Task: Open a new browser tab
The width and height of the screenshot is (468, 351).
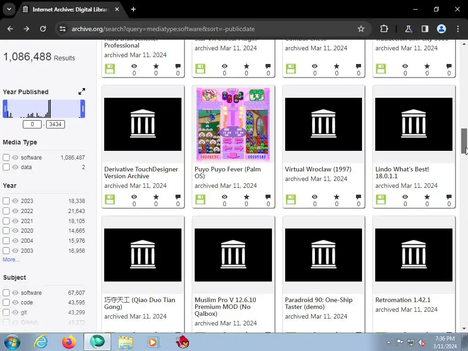Action: click(x=133, y=9)
